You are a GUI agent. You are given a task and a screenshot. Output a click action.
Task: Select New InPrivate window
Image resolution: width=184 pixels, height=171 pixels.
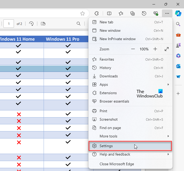point(117,39)
